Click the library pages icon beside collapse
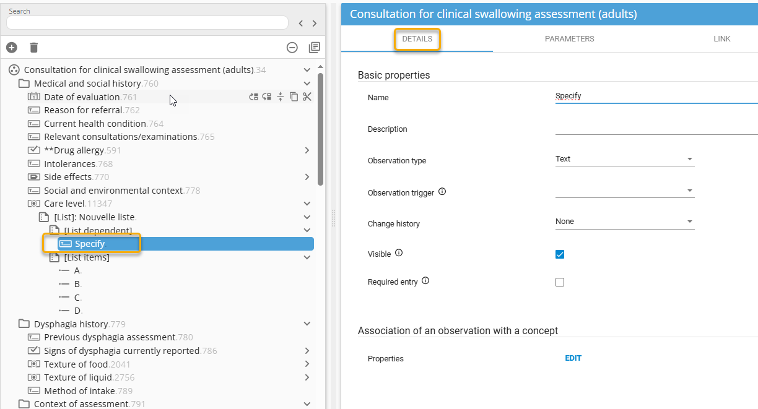This screenshot has height=409, width=758. [x=314, y=48]
